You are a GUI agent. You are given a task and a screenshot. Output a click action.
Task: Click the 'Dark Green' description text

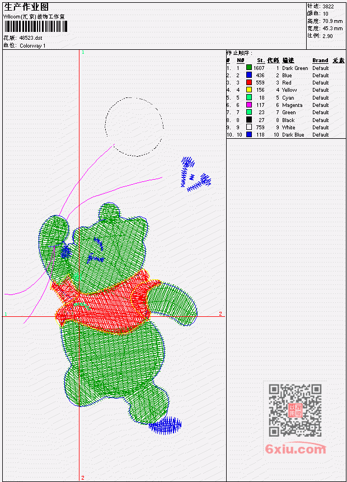coord(295,68)
